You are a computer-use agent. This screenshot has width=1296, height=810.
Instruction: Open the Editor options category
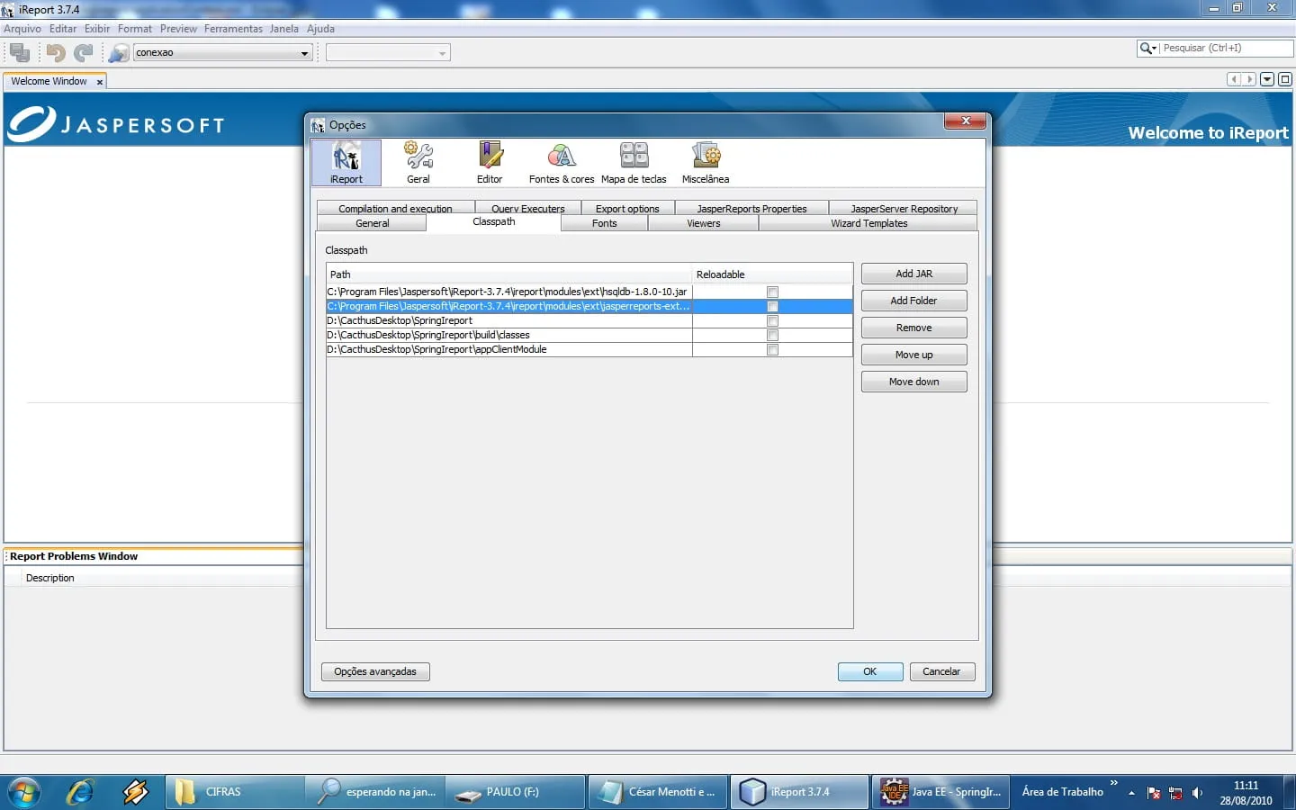(x=490, y=163)
